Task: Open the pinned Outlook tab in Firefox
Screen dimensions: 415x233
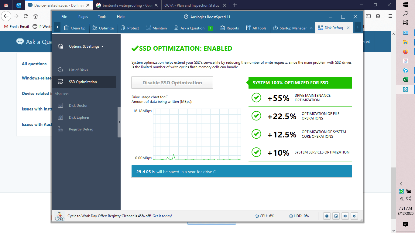Action: (19, 5)
